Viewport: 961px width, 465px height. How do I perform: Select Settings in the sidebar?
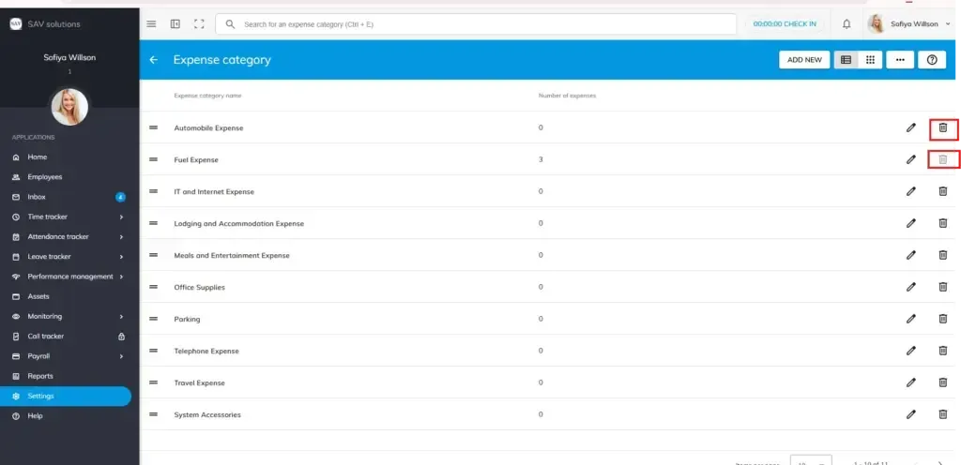click(66, 396)
